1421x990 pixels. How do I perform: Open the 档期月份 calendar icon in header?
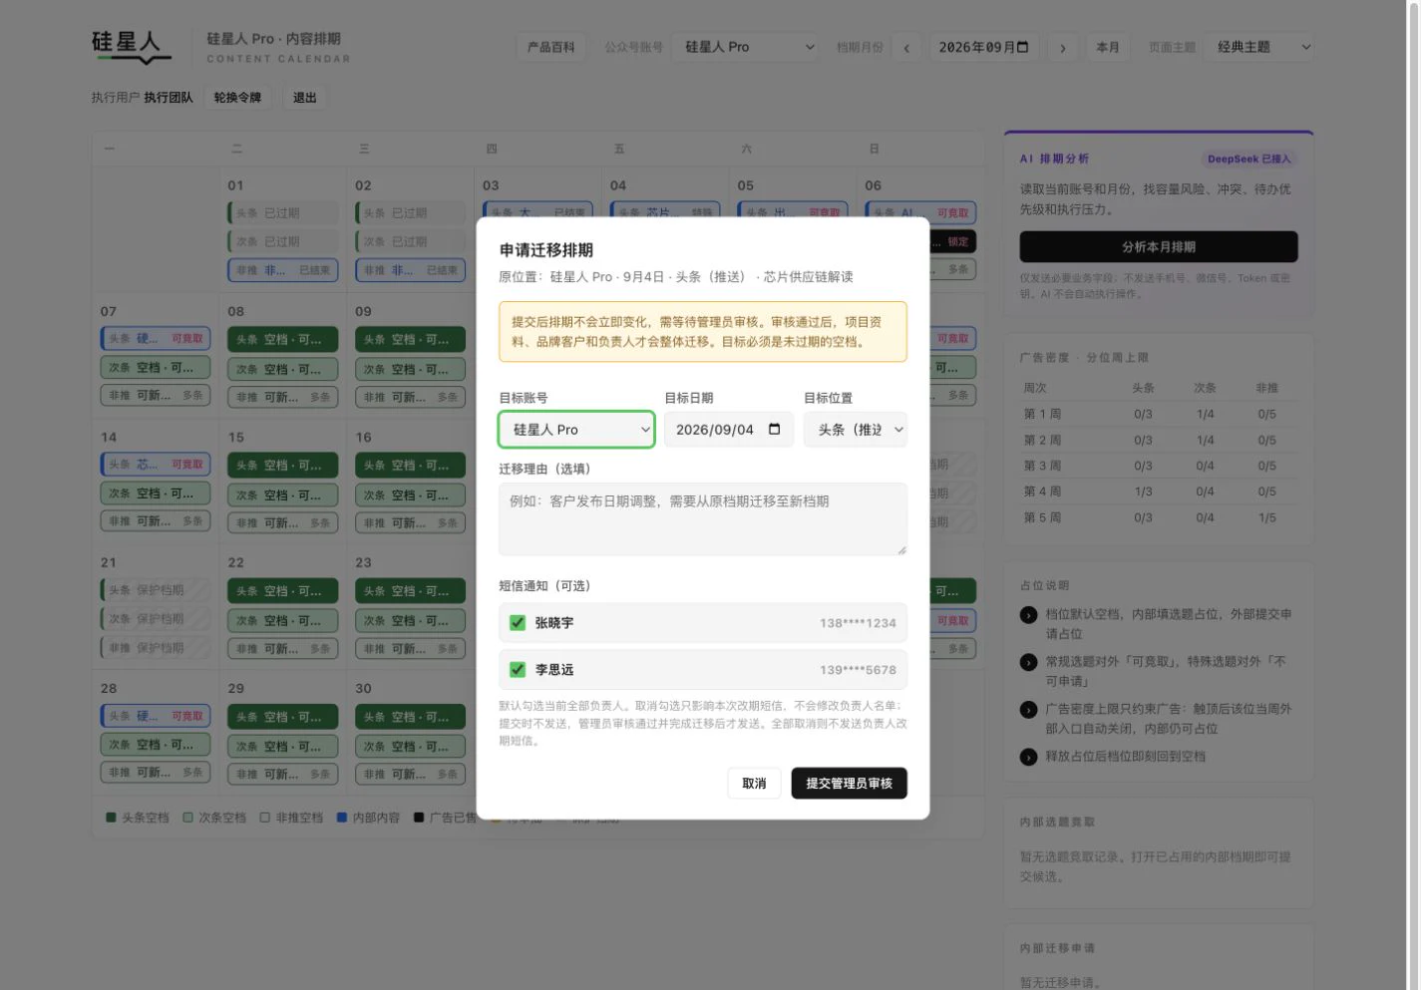1022,47
